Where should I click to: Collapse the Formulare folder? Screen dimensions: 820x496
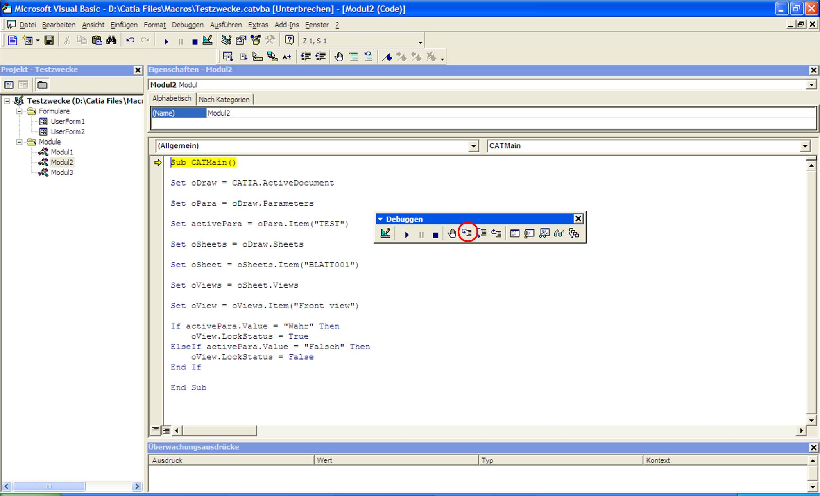[x=19, y=111]
